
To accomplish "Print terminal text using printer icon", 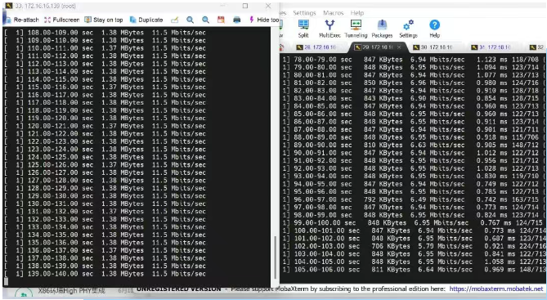I will [x=237, y=20].
